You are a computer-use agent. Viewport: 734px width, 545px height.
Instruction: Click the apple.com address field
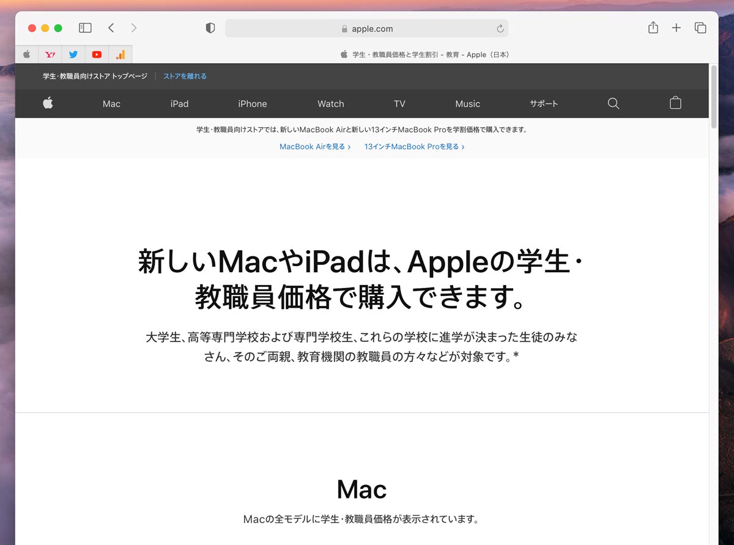click(x=367, y=28)
